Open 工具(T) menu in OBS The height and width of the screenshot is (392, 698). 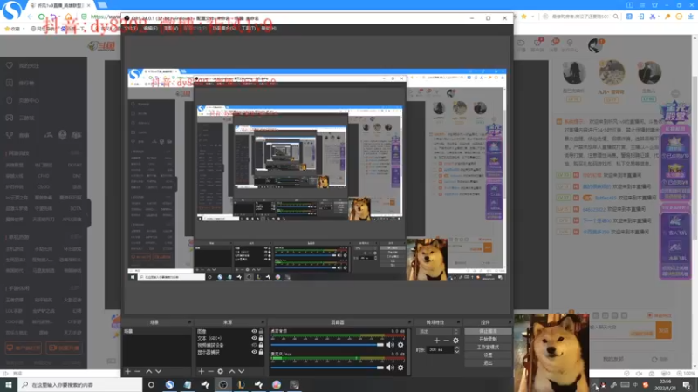[x=249, y=28]
